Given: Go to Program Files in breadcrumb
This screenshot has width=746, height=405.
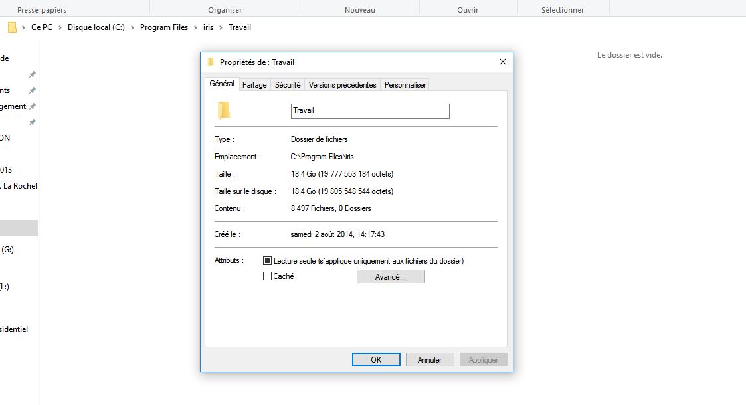Looking at the screenshot, I should point(164,27).
